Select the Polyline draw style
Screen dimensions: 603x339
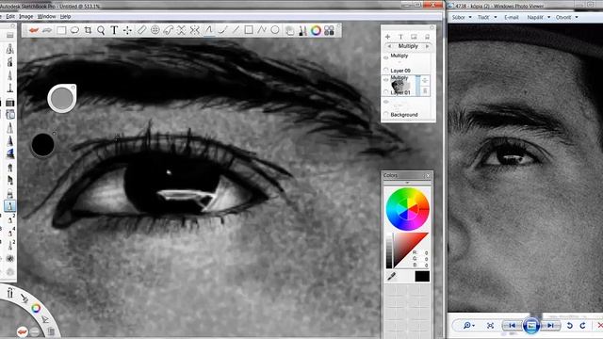click(262, 30)
